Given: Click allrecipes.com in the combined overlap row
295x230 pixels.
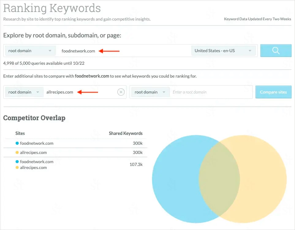Looking at the screenshot, I should (x=33, y=168).
